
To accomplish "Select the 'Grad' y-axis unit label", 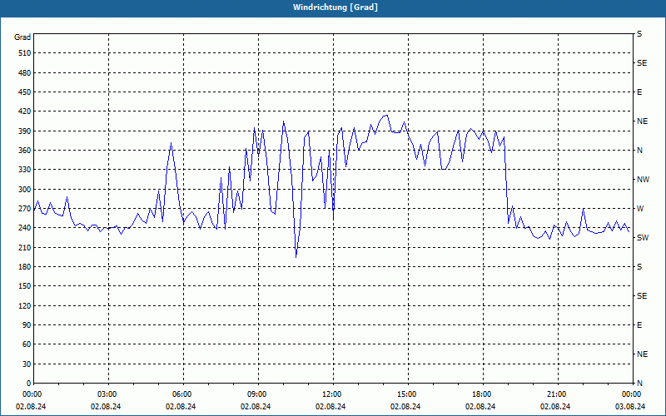I will (x=22, y=37).
